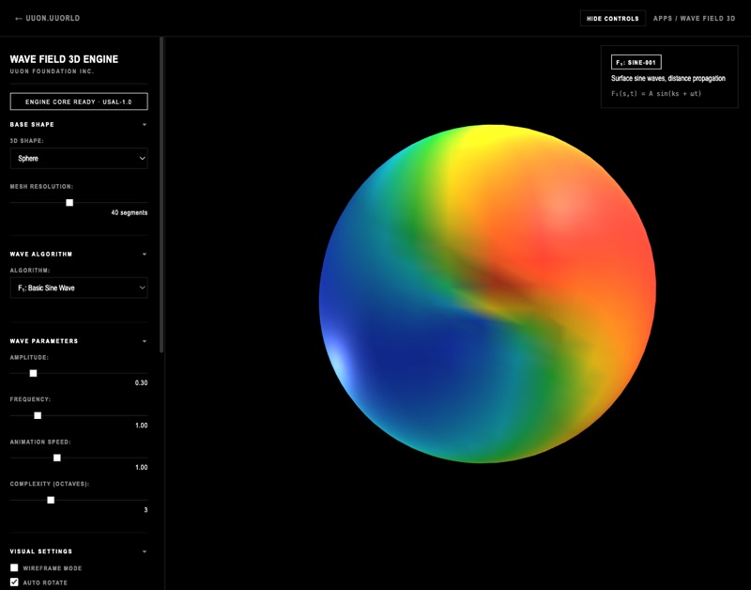
Task: Click the 'Wave Field 3D Engine' title
Action: coord(64,59)
